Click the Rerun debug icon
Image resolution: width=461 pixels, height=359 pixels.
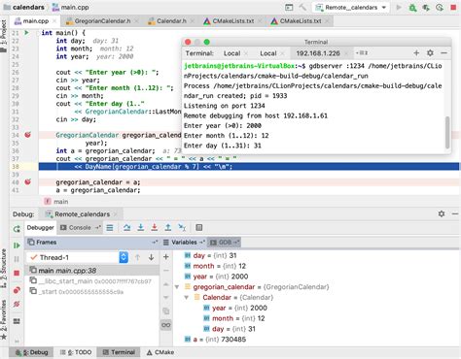pos(17,229)
